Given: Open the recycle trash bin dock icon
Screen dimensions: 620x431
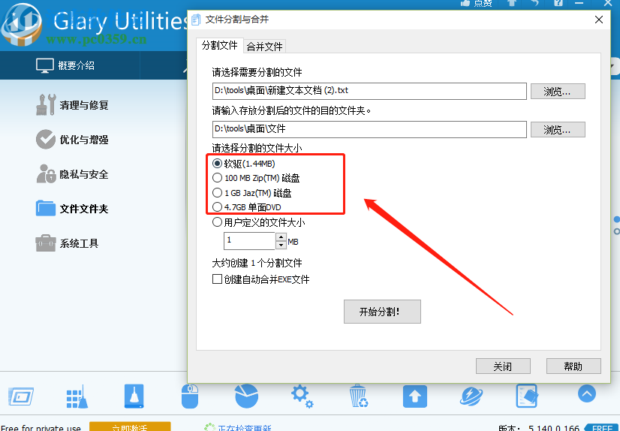Looking at the screenshot, I should pos(359,396).
